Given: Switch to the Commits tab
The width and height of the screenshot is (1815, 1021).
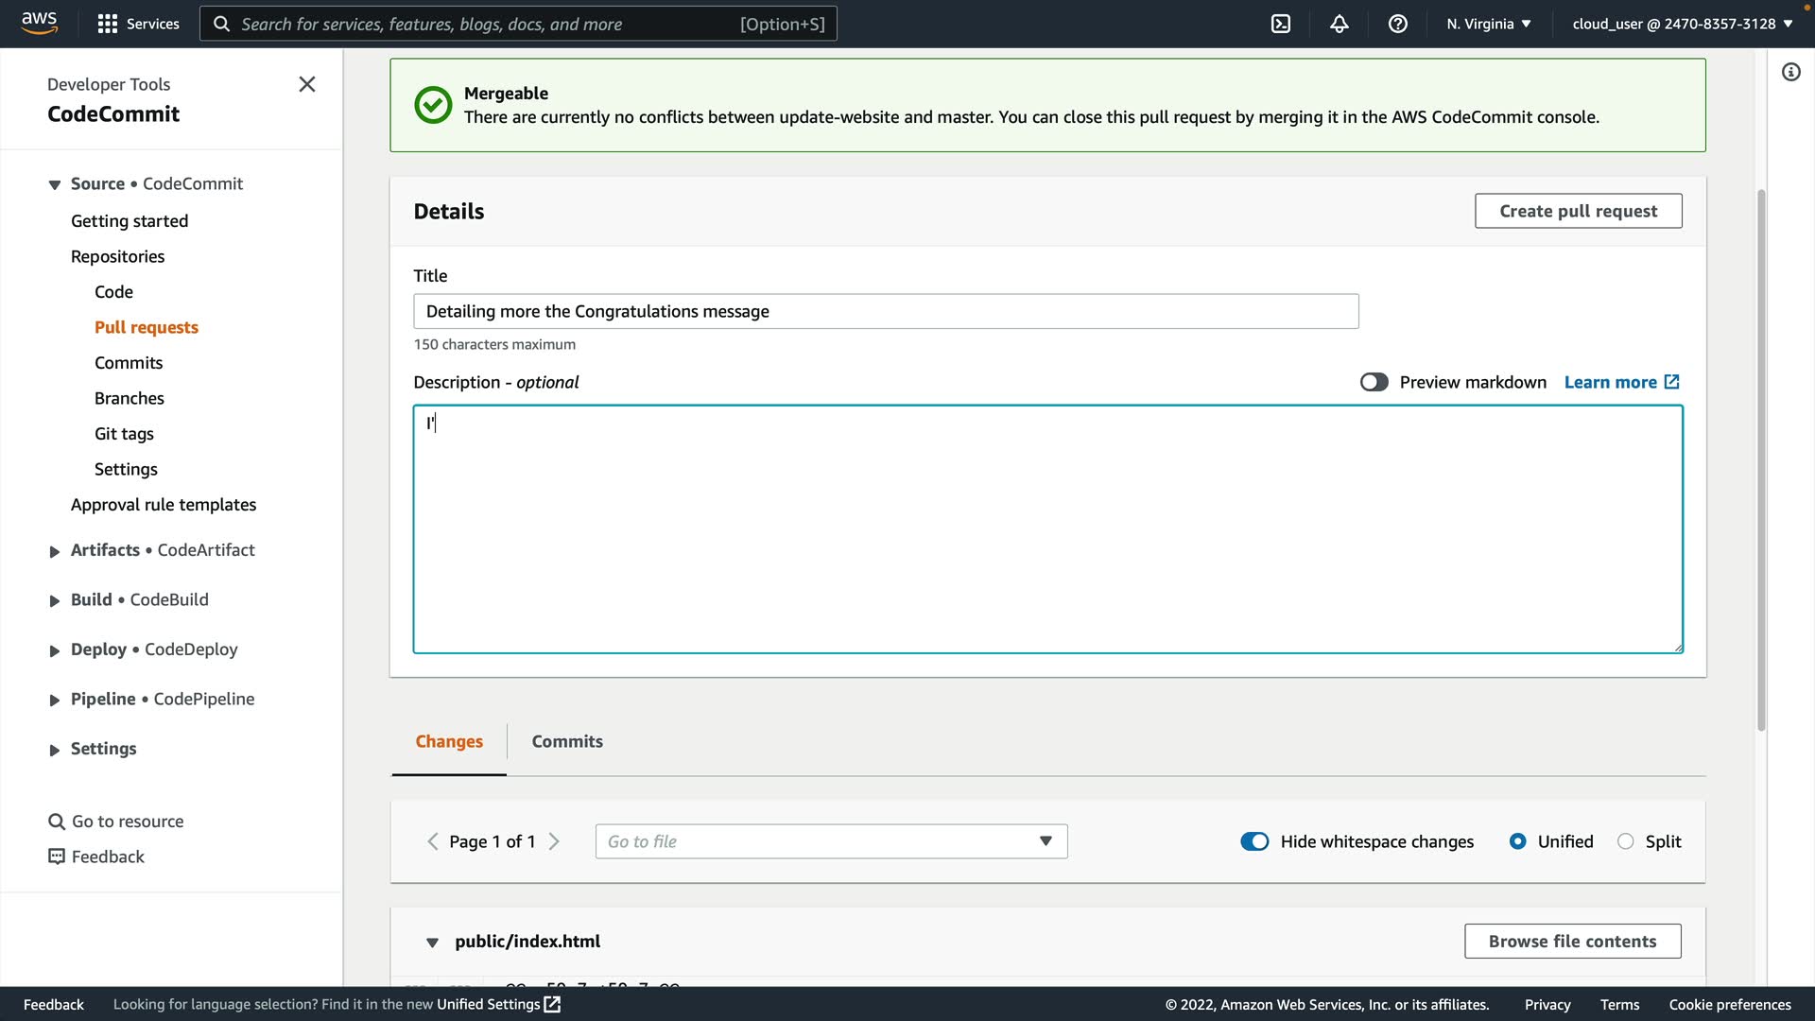Looking at the screenshot, I should click(x=566, y=741).
